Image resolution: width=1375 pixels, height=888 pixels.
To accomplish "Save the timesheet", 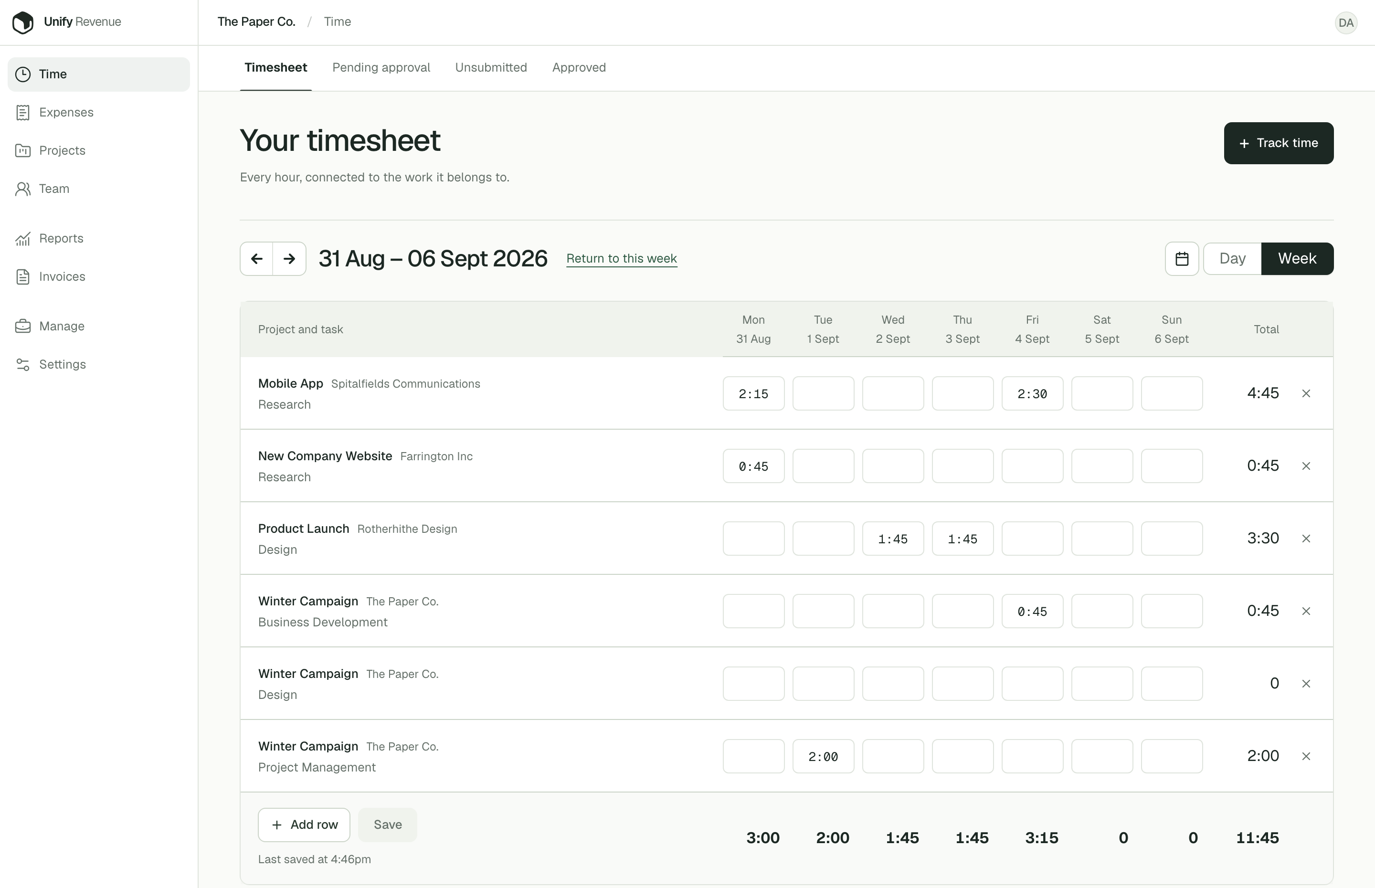I will pos(387,825).
